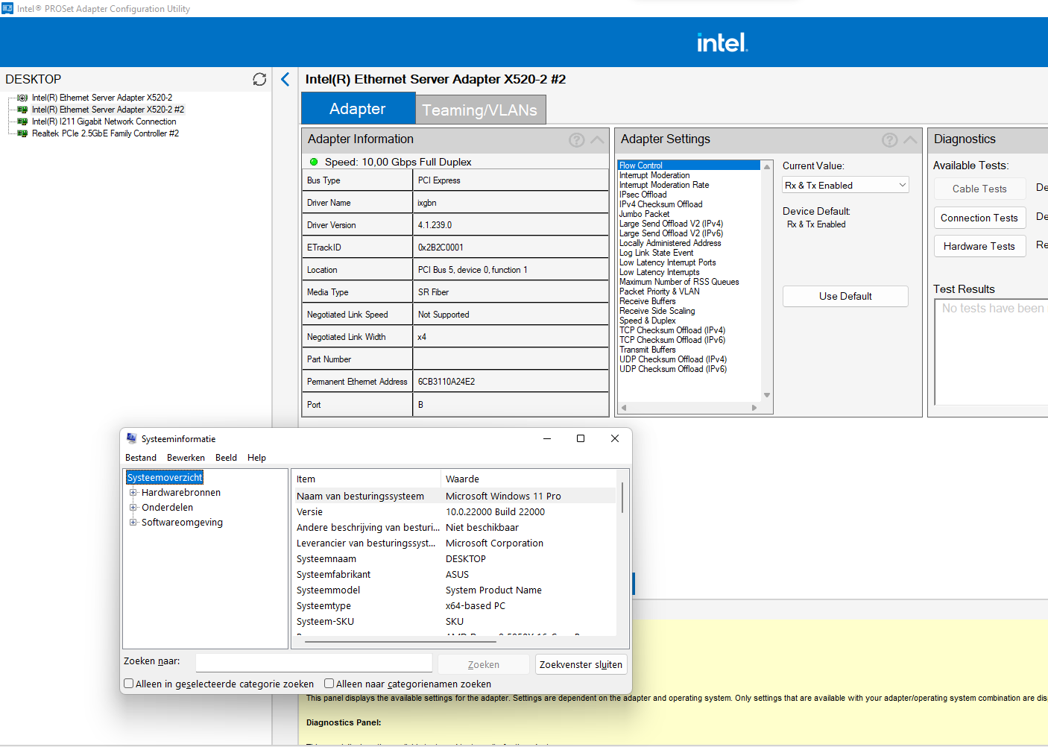The width and height of the screenshot is (1048, 747).
Task: Select the Systeemfabrikant row
Action: 455,574
